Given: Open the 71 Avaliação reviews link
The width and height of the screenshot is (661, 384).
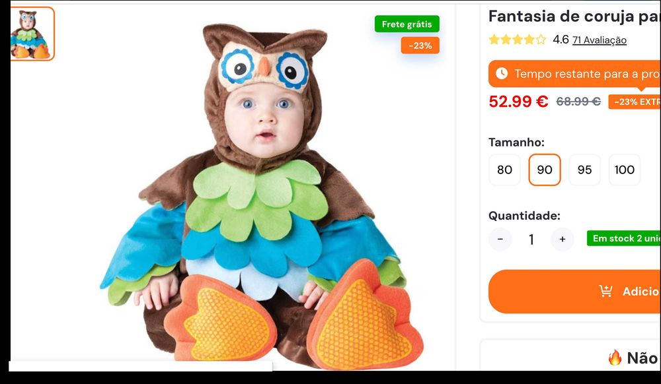Looking at the screenshot, I should (599, 40).
